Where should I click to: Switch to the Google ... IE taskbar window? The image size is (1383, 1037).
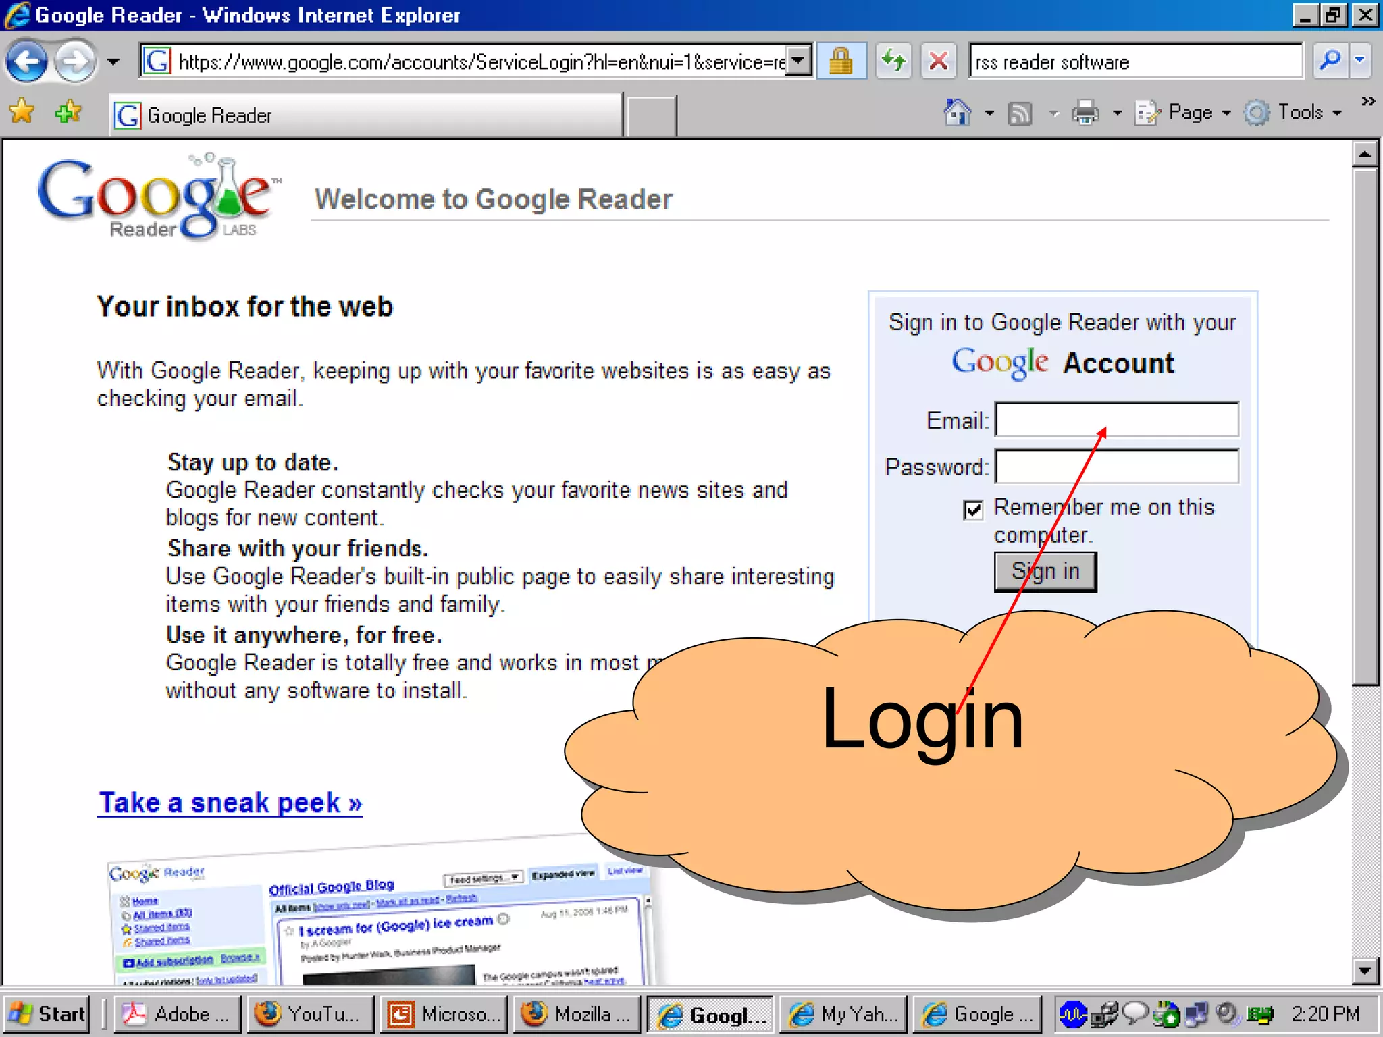(x=978, y=1014)
